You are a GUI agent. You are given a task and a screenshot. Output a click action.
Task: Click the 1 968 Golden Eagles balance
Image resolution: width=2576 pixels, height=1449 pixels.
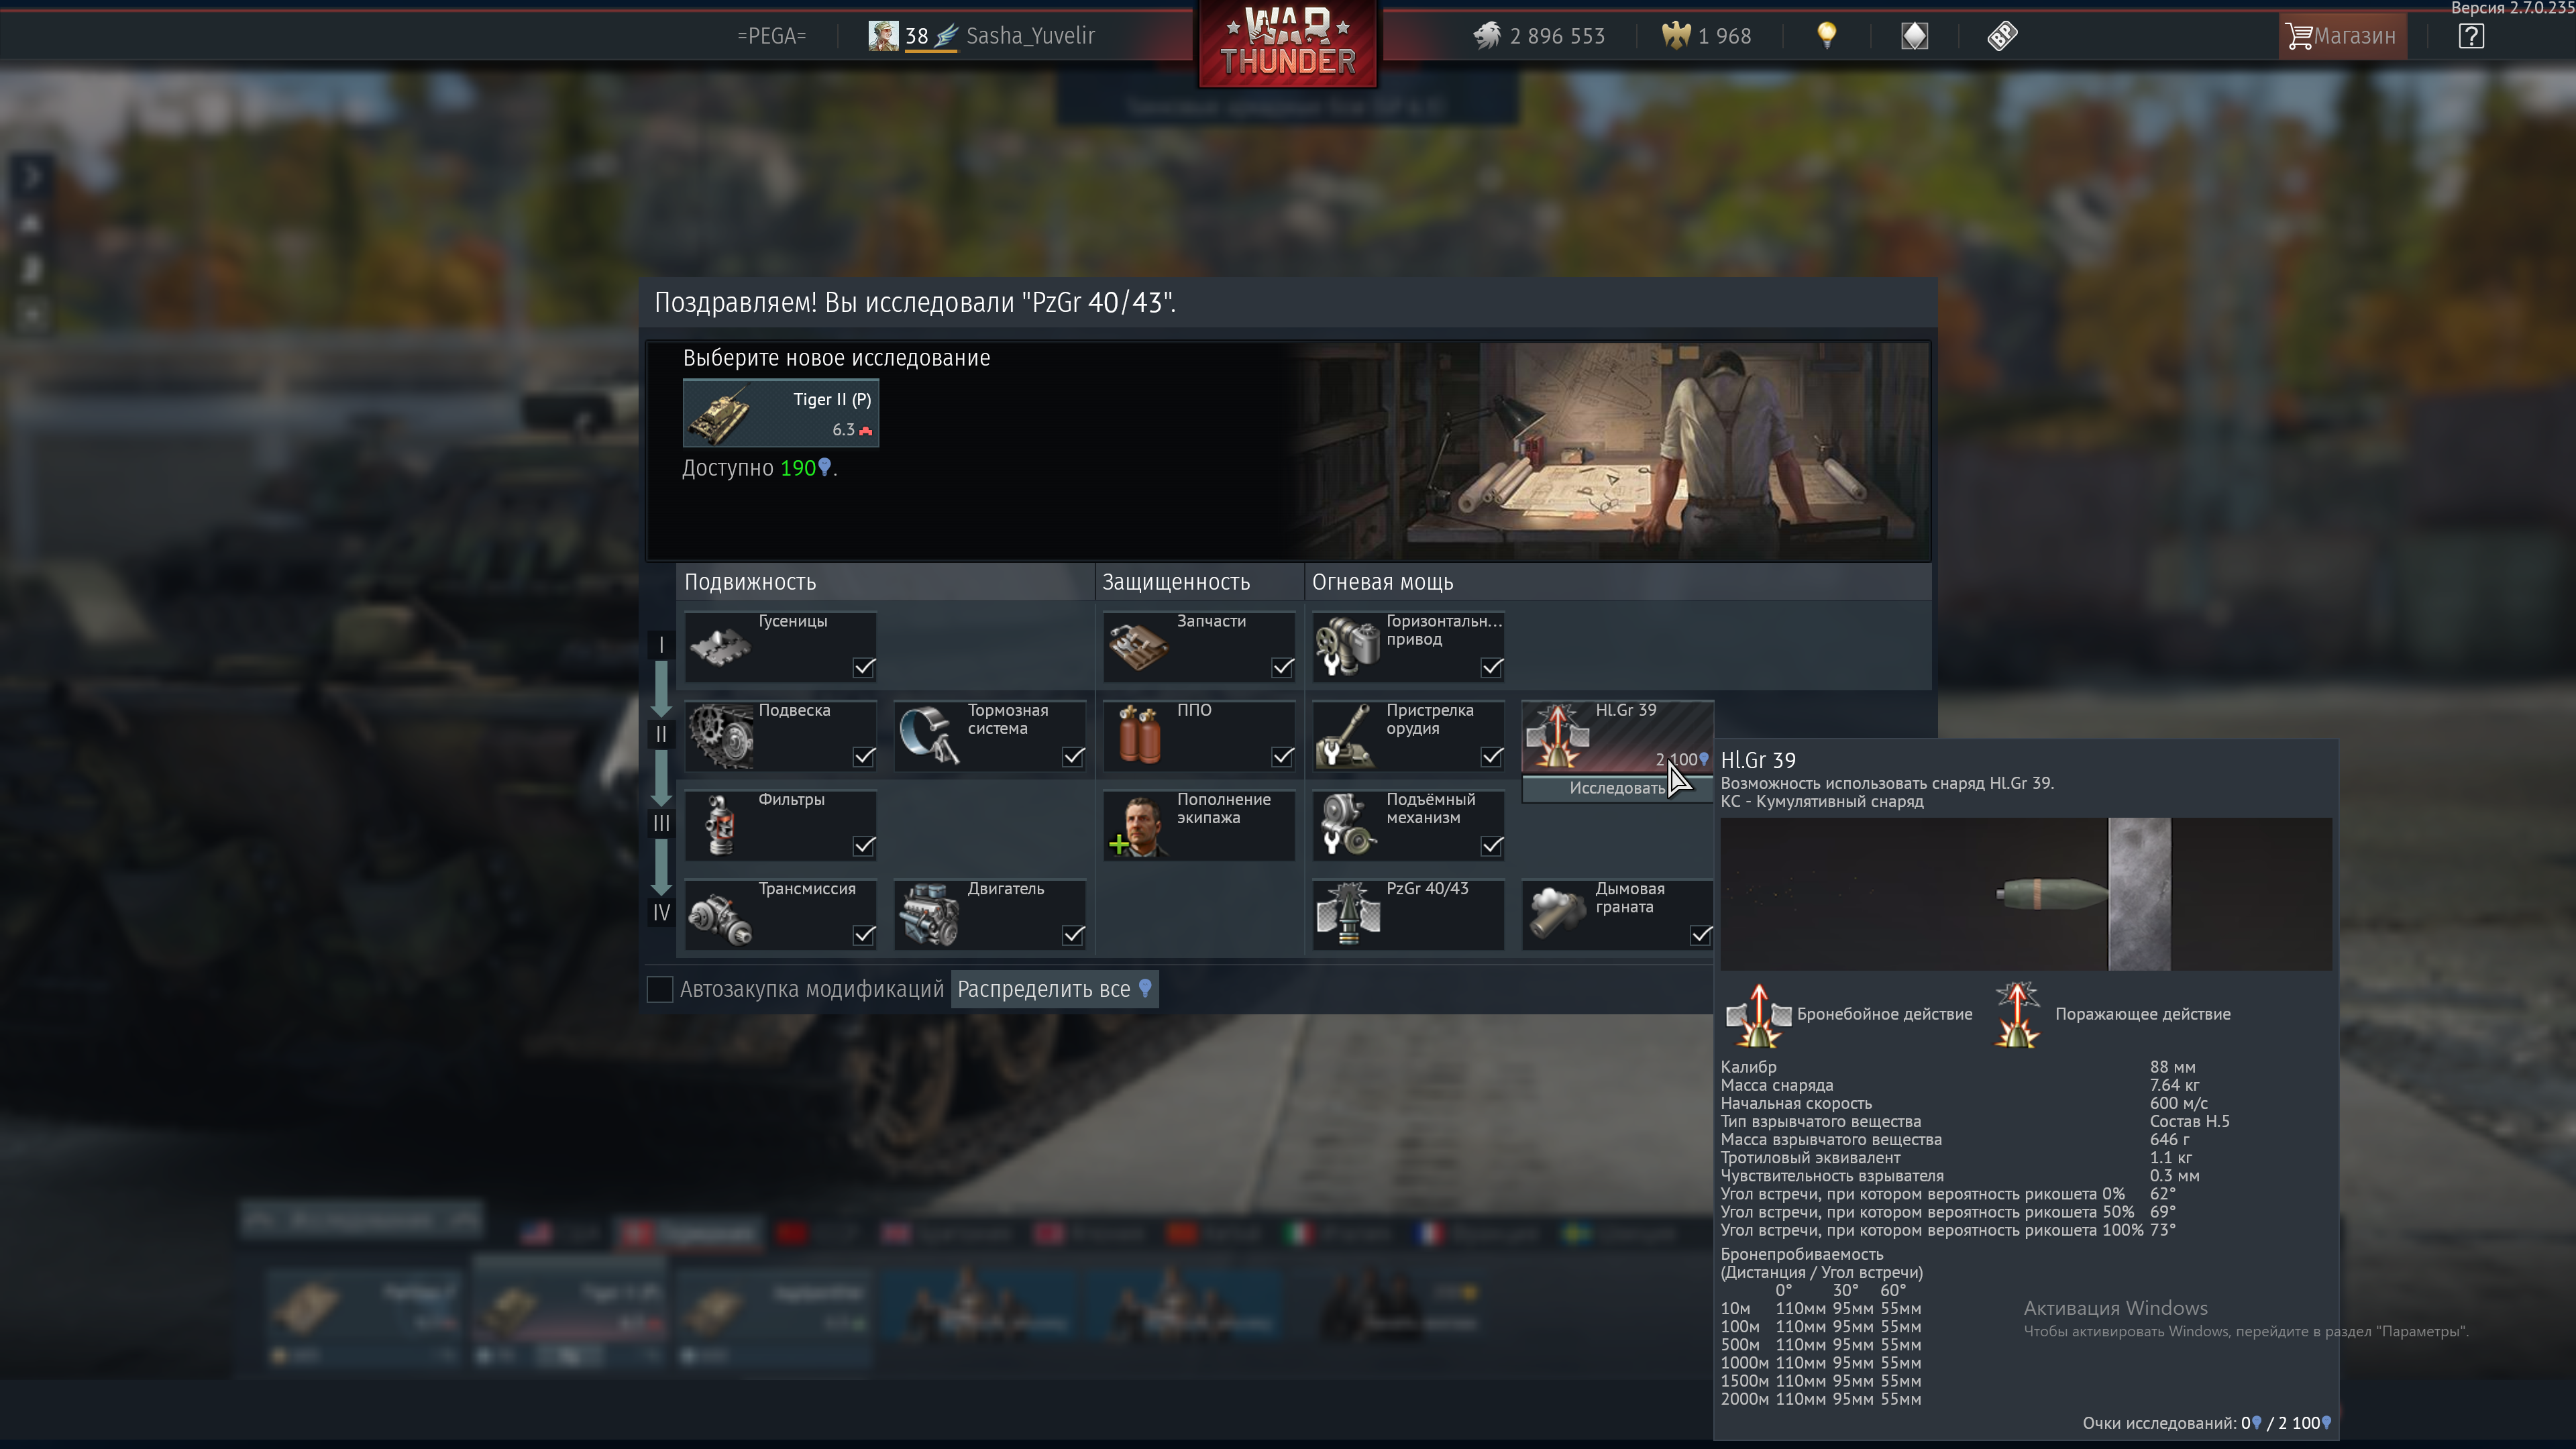pyautogui.click(x=1725, y=36)
